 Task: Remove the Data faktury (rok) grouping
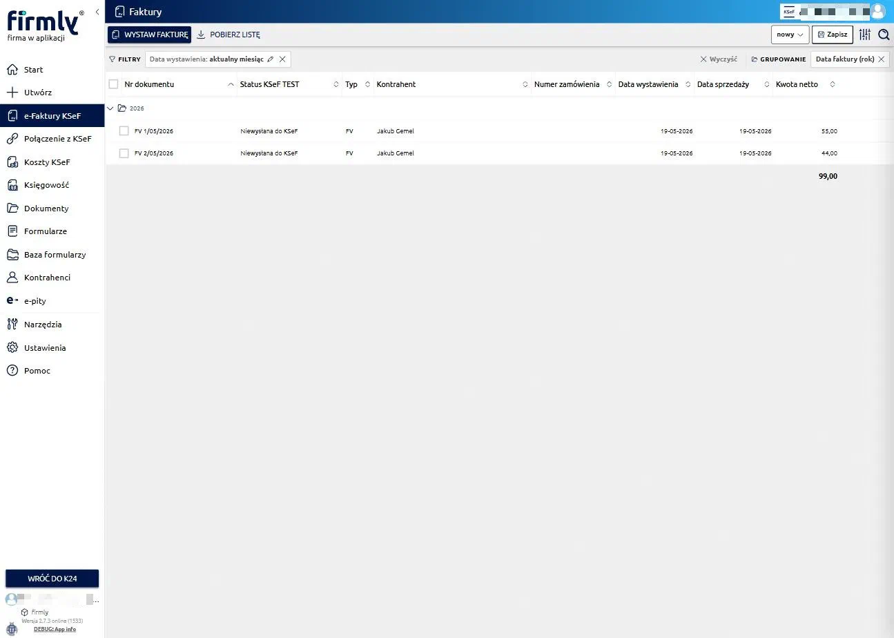click(882, 59)
